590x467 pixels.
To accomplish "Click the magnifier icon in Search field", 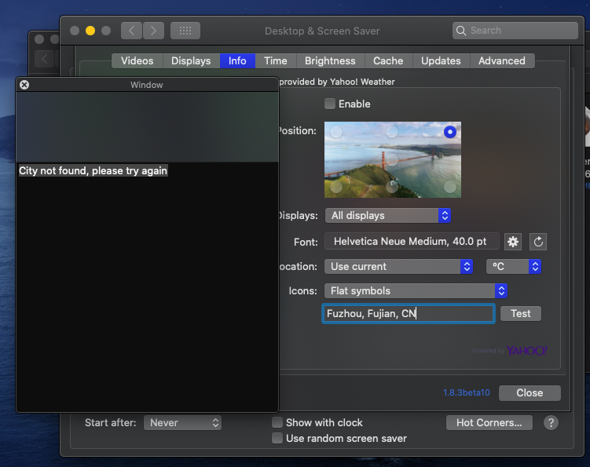I will click(x=461, y=31).
